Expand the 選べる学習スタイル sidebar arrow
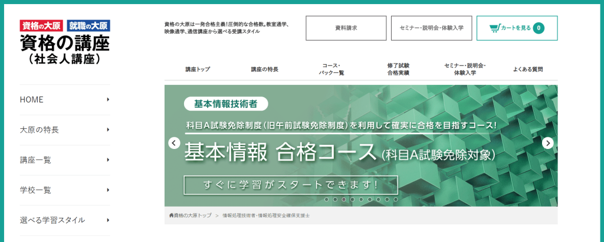 [x=109, y=220]
